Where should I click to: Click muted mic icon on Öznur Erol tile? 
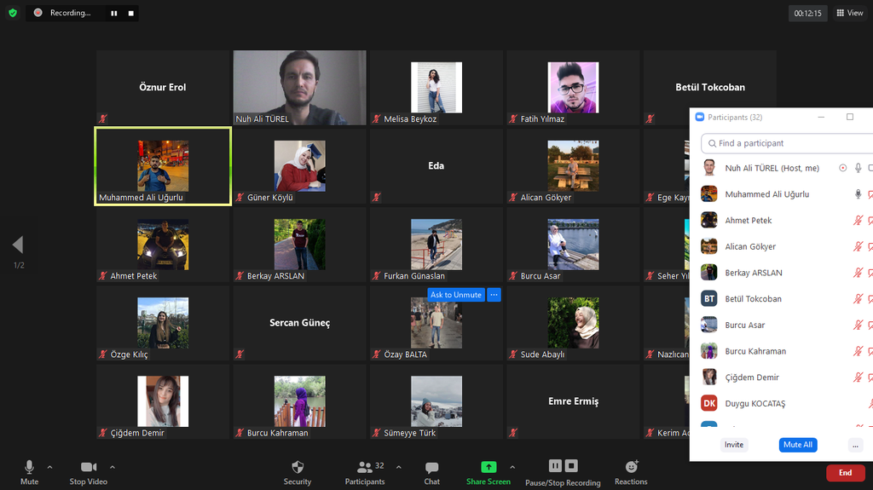103,118
